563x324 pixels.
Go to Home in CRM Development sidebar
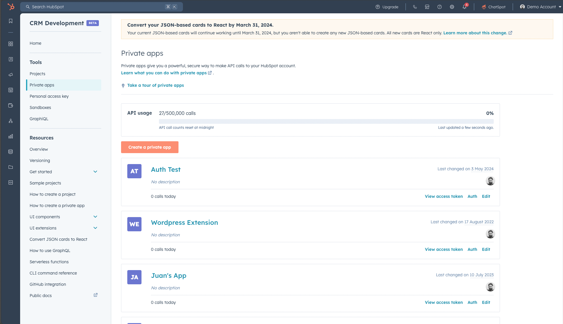[x=36, y=43]
